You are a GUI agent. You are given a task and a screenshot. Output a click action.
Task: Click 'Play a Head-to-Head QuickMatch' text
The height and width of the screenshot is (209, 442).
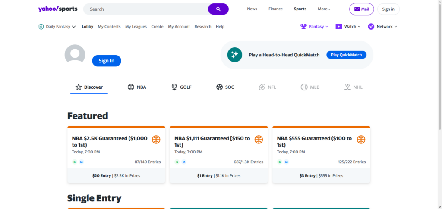pos(284,55)
